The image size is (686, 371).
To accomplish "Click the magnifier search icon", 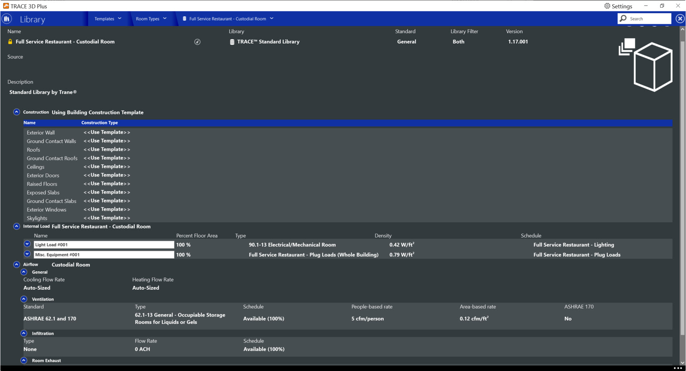I will (x=623, y=19).
